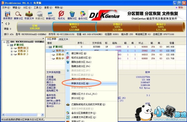Open the 备份分区 backup partition tool
187x122 pixels.
click(83, 15)
